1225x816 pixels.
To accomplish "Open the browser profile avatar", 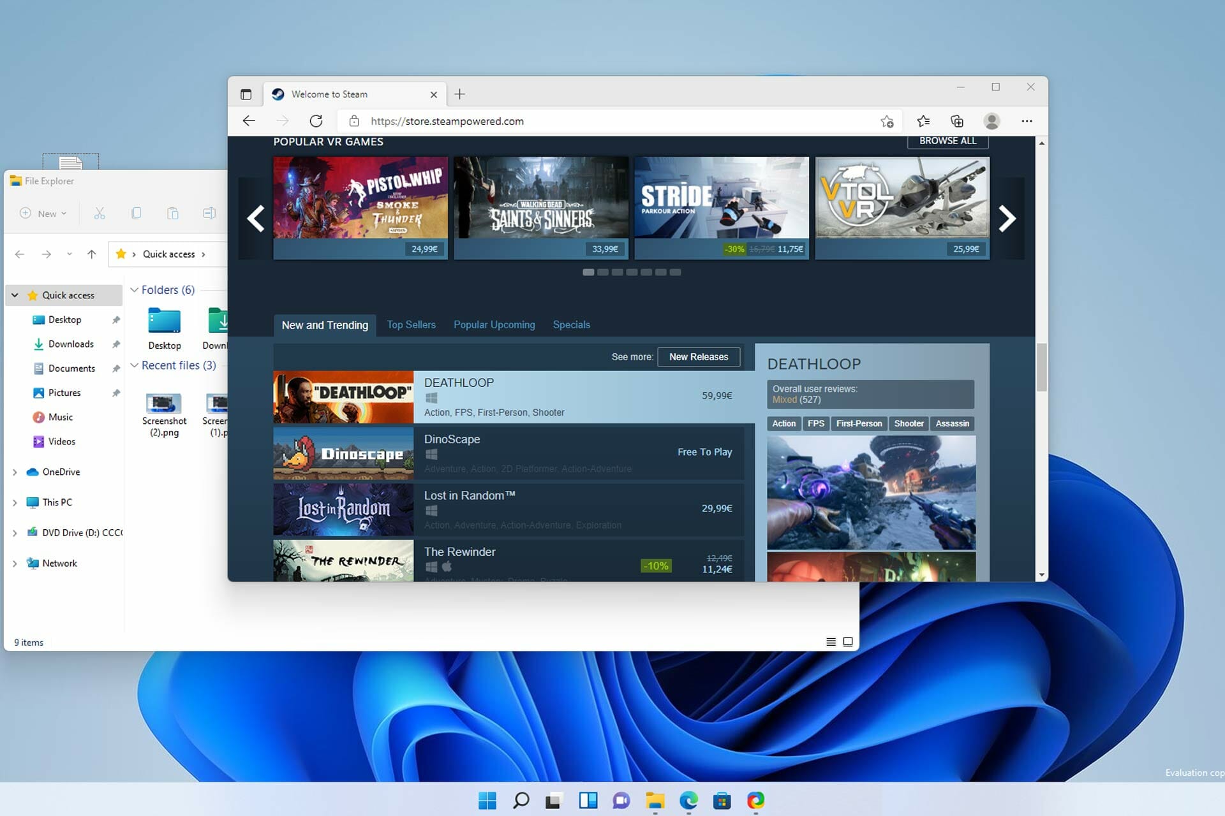I will pos(991,121).
